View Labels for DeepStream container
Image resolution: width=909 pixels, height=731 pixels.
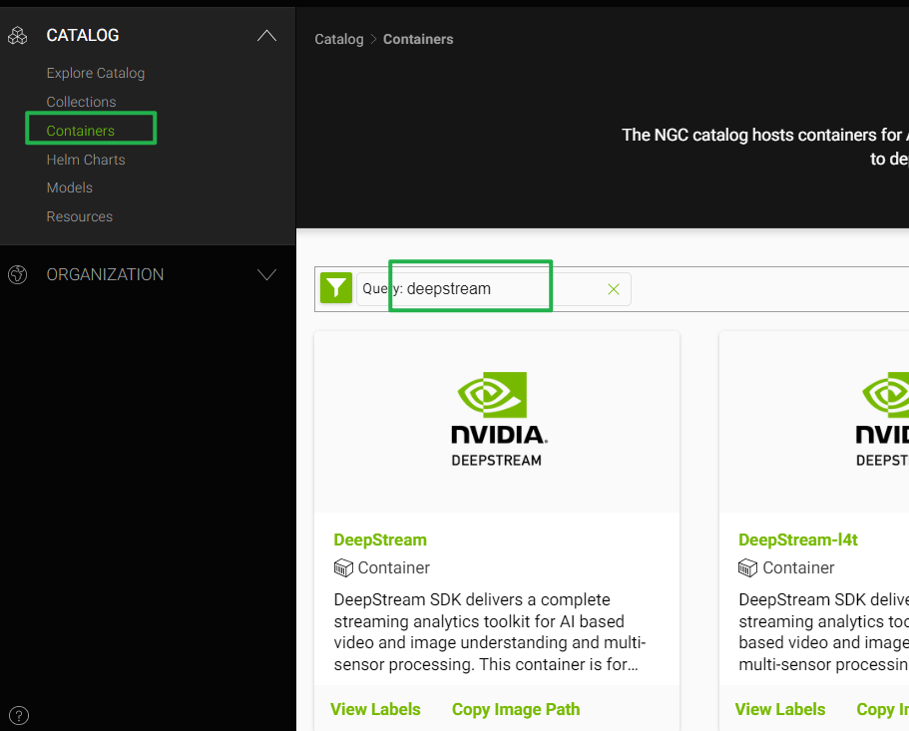(x=375, y=710)
